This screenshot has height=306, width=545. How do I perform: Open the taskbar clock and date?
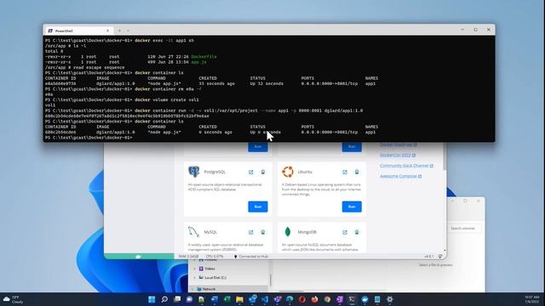[532, 299]
